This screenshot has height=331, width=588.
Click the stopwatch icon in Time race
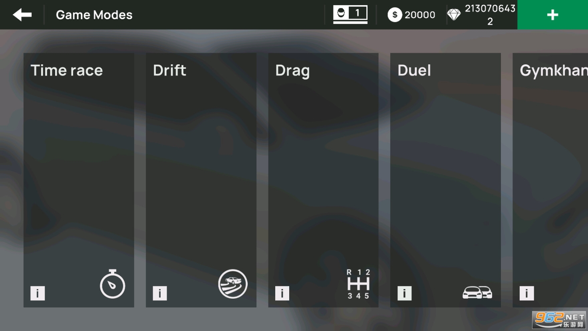[112, 284]
